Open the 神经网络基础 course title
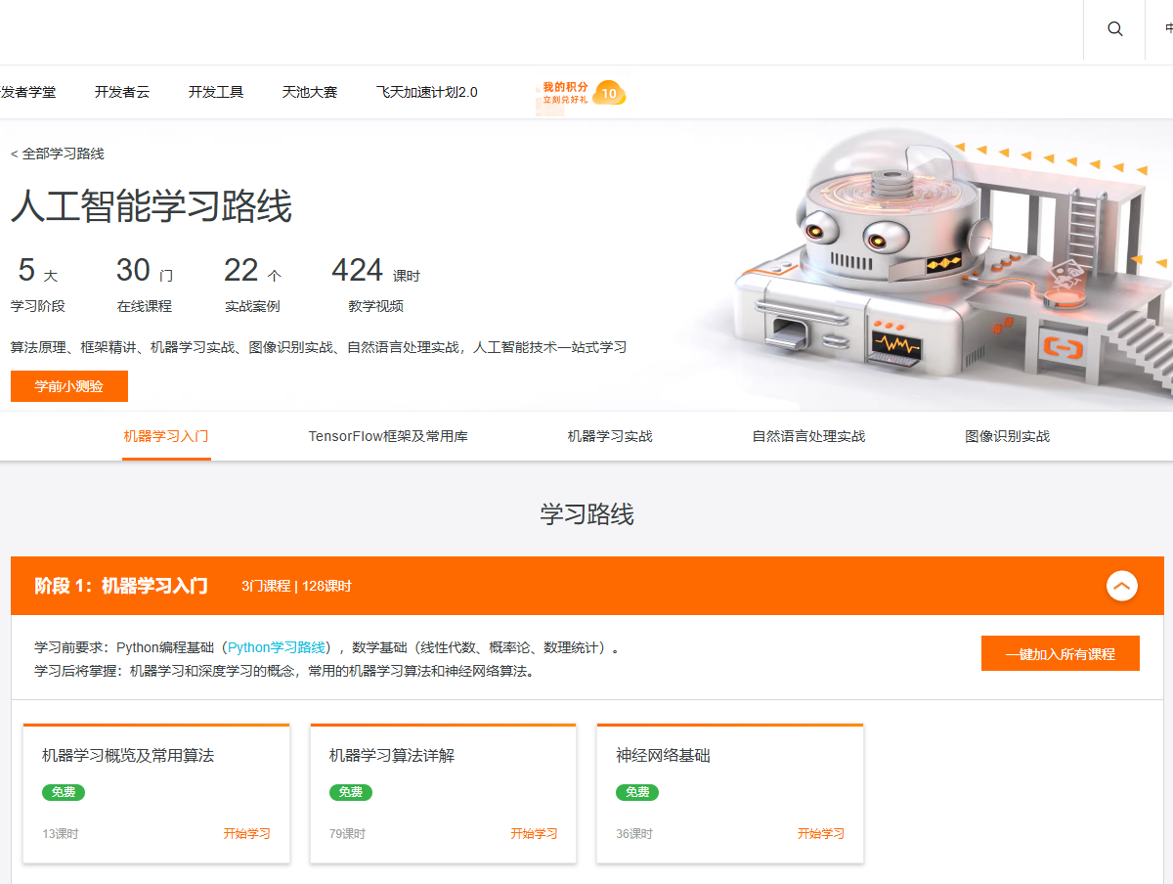The image size is (1173, 884). 663,756
